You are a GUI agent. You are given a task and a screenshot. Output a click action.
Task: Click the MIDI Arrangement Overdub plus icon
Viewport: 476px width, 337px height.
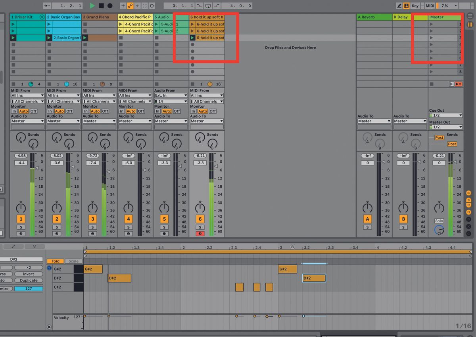[123, 6]
